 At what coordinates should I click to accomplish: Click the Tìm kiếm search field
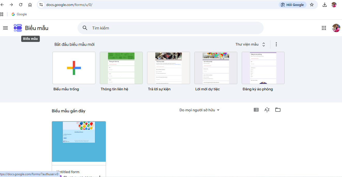pyautogui.click(x=171, y=28)
